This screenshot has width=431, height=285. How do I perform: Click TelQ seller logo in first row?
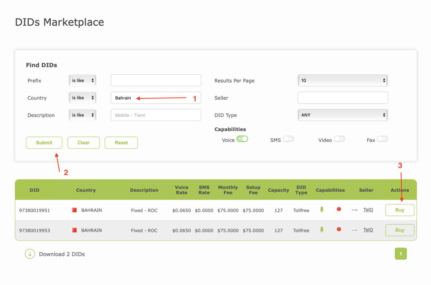pos(354,210)
